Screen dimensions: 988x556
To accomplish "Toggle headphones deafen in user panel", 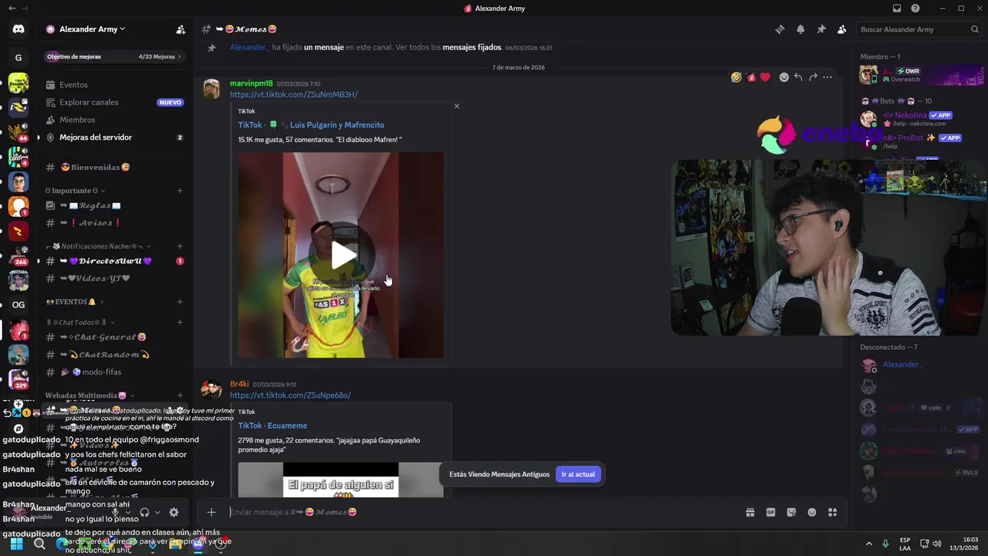I will [144, 512].
